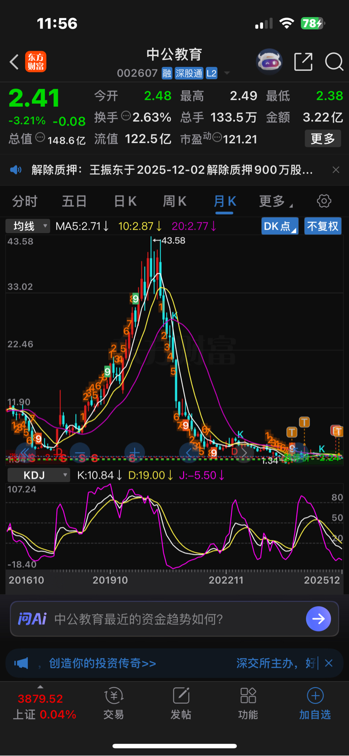Tap 总手 133.5万 value

pos(234,117)
